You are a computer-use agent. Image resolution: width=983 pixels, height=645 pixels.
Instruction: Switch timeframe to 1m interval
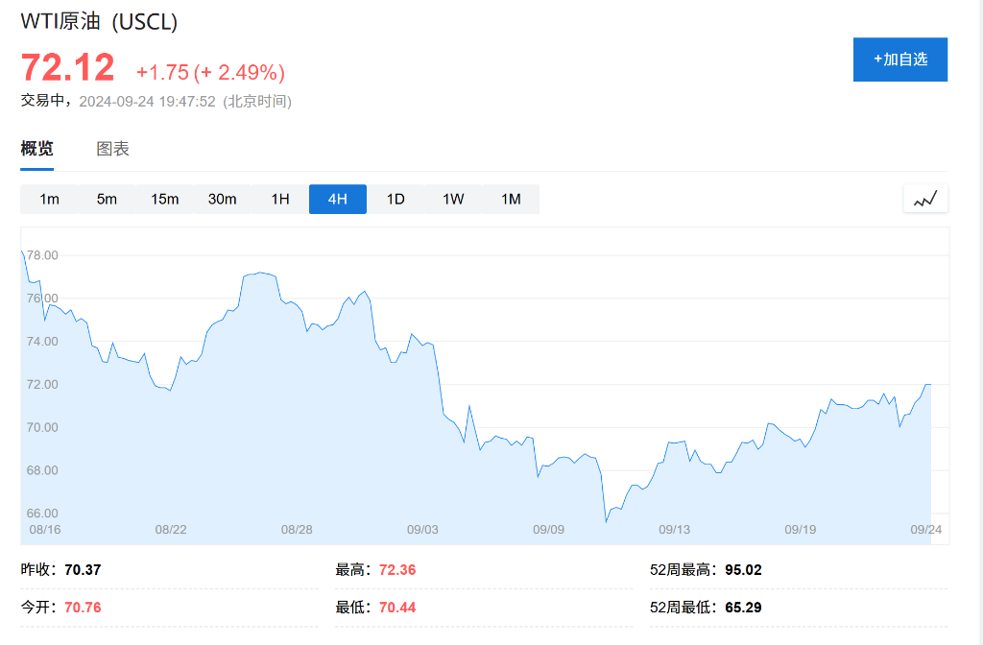pyautogui.click(x=49, y=199)
